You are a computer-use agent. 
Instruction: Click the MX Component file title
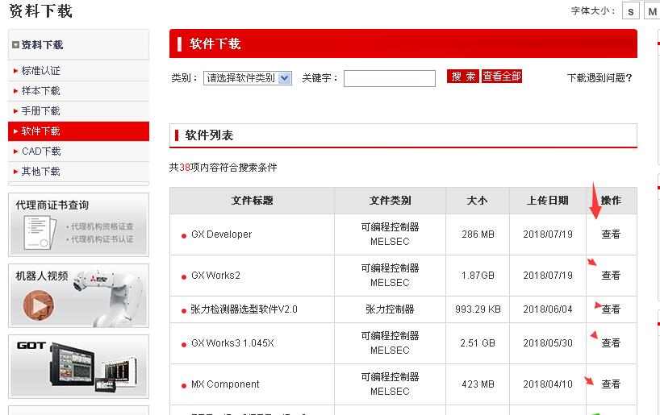pyautogui.click(x=225, y=384)
